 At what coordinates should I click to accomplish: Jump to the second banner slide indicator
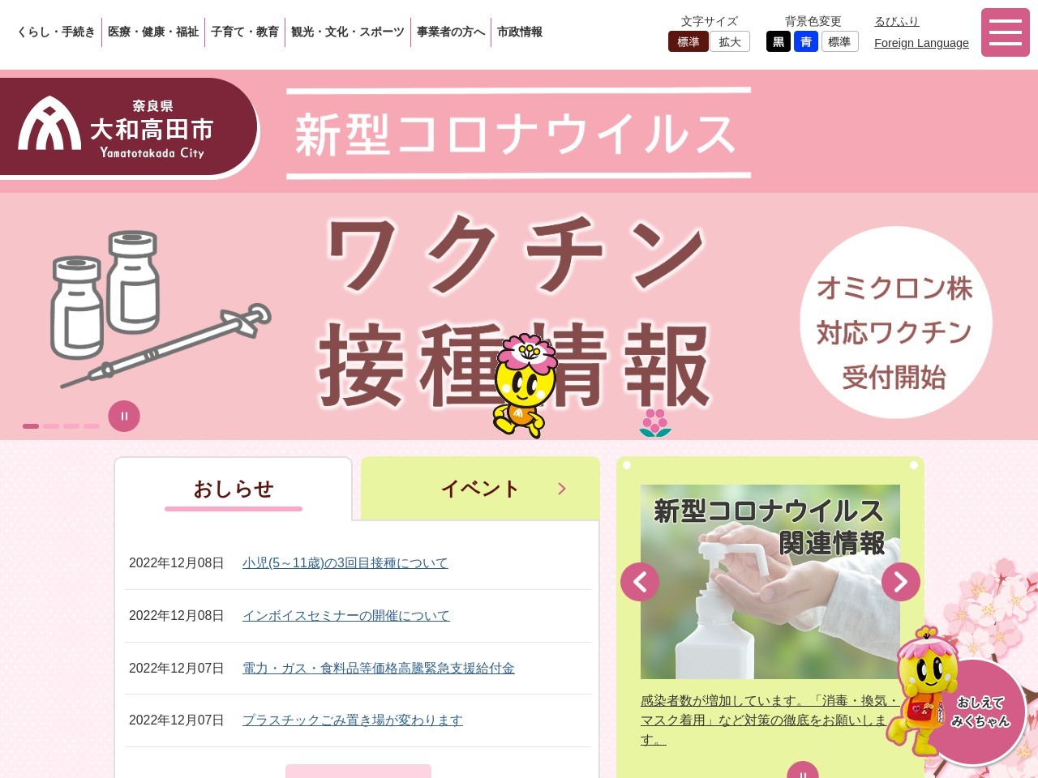51,425
